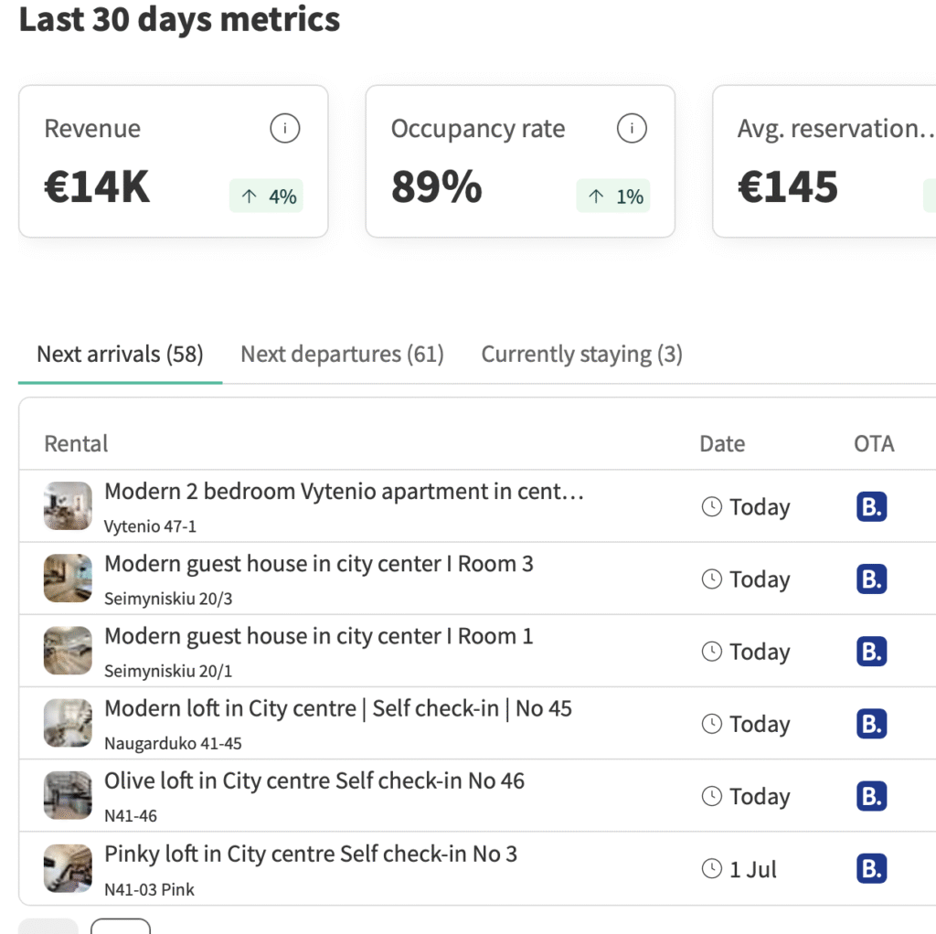The image size is (936, 934).
Task: Open Modern guest house Room 1 listing
Action: tap(318, 636)
